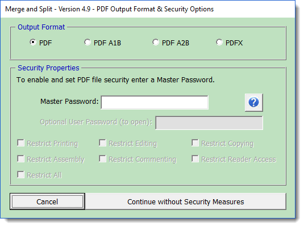Click the Master Password label text
304x227 pixels.
point(69,101)
